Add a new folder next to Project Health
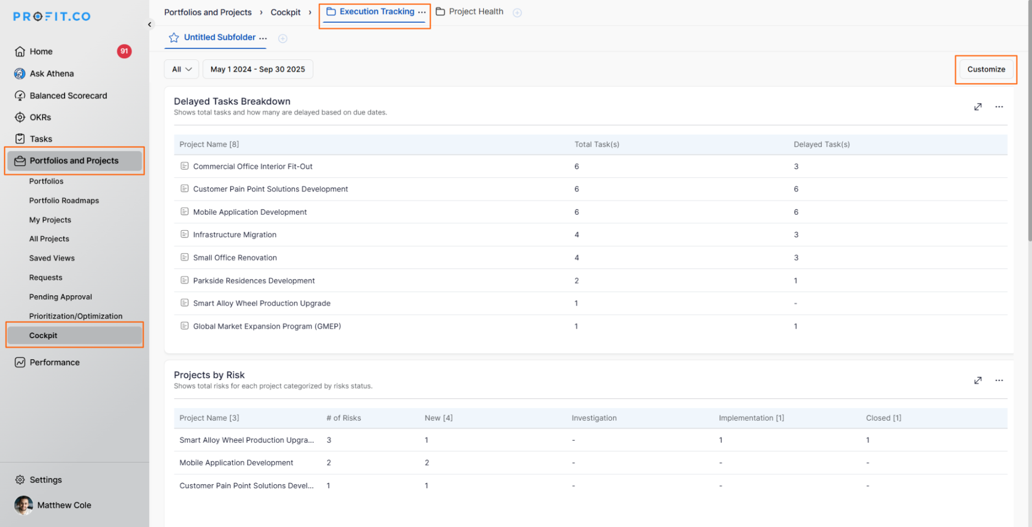The width and height of the screenshot is (1032, 527). [517, 13]
